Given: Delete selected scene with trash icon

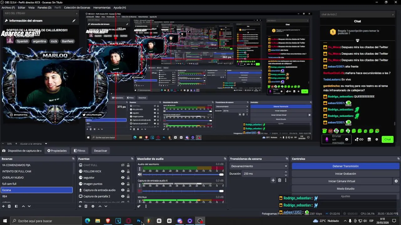Looking at the screenshot, I should [9, 206].
